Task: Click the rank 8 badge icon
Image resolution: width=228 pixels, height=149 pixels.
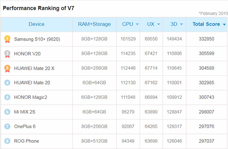Action: pos(7,141)
